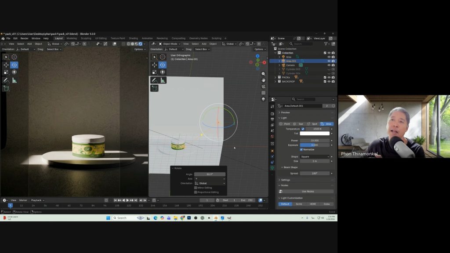
Task: Click the Use Nodes button
Action: click(308, 191)
